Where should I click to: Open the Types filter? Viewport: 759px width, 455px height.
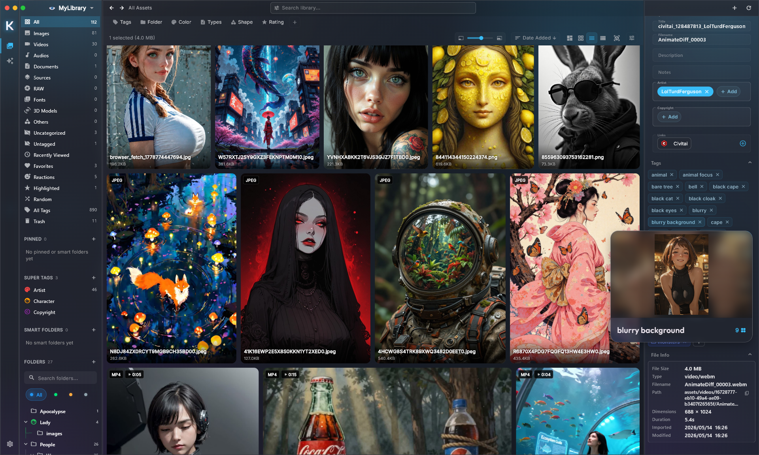pyautogui.click(x=211, y=22)
